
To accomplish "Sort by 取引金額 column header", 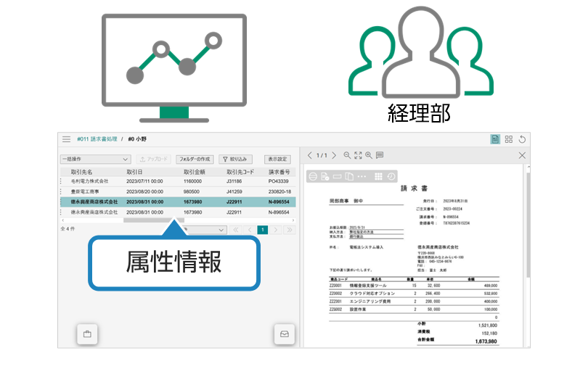I will (x=195, y=172).
